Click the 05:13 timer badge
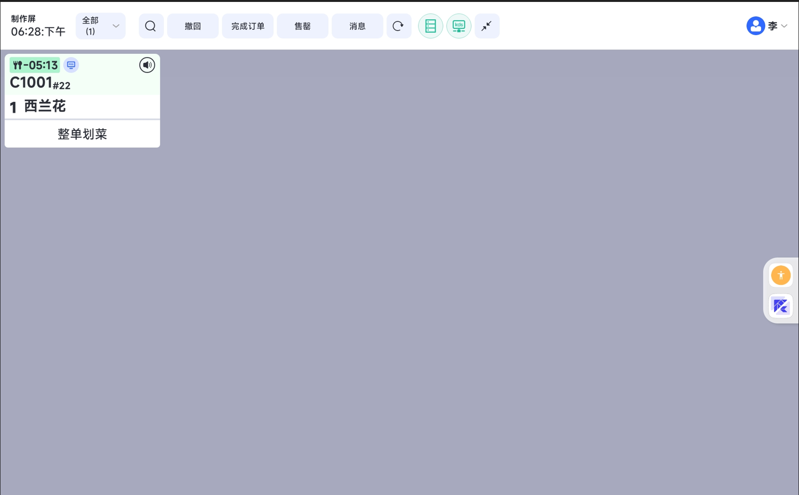Image resolution: width=799 pixels, height=495 pixels. point(35,65)
